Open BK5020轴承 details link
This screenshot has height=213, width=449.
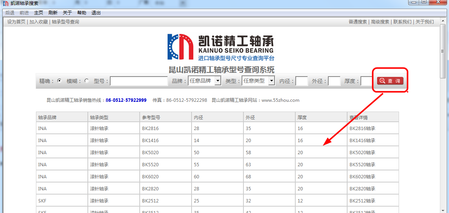(362, 153)
